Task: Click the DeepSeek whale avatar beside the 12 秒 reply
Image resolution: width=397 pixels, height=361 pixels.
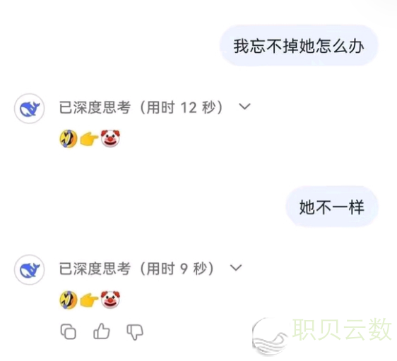Action: pos(30,109)
